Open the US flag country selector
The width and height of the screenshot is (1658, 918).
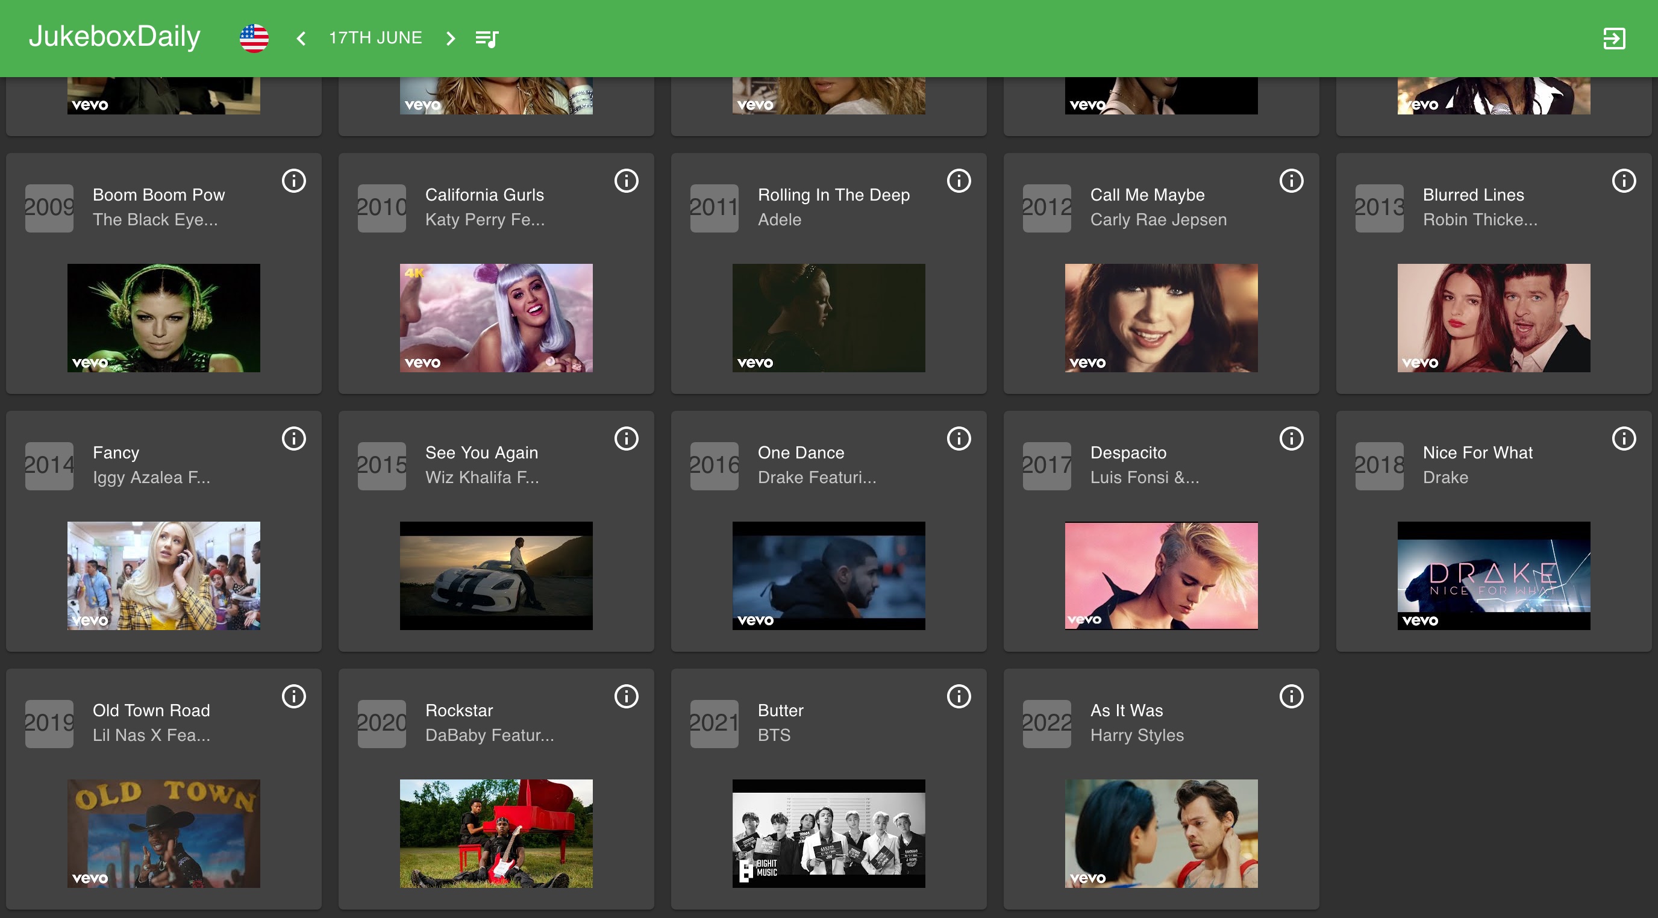[x=254, y=39]
